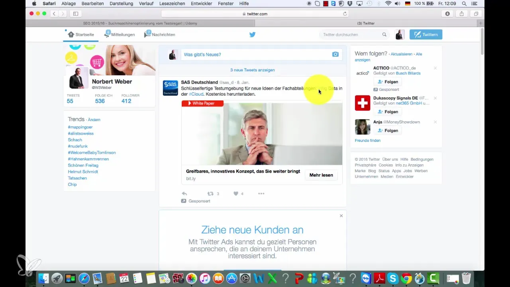Open Mitteilungen notifications tab
The image size is (510, 287).
click(120, 35)
